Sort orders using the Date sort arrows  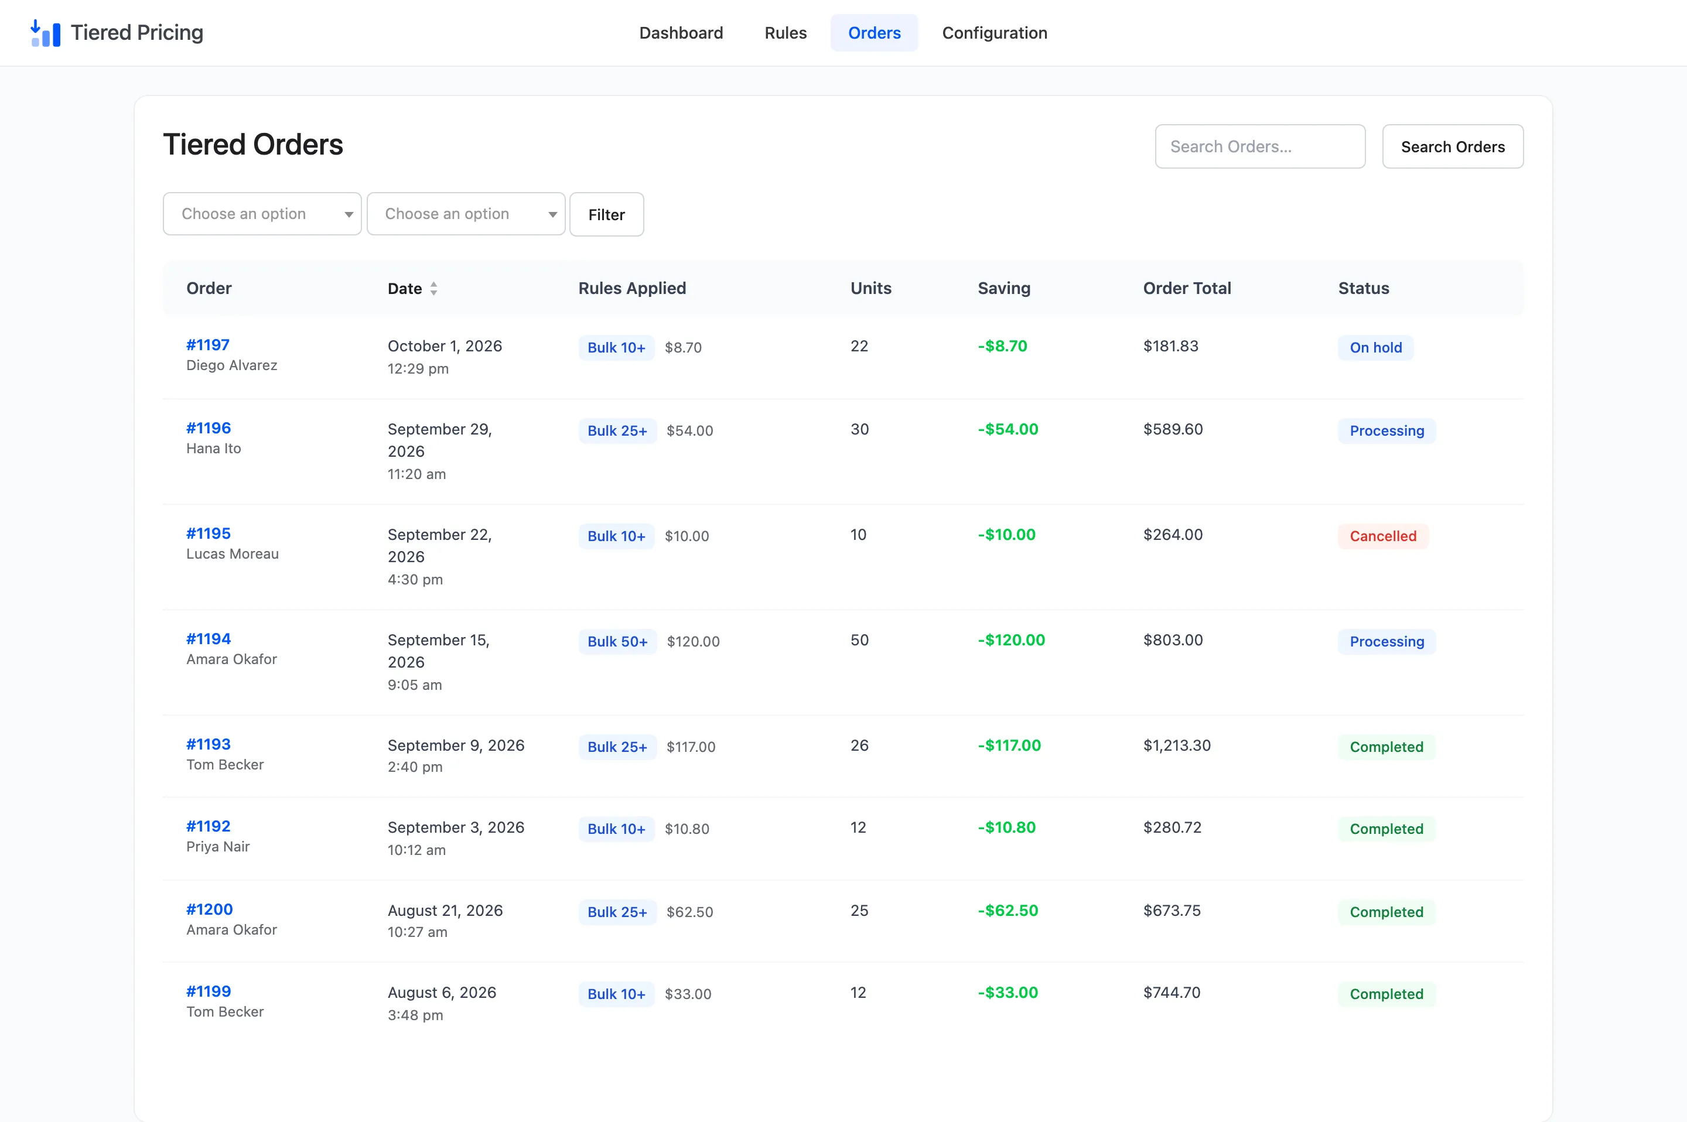tap(433, 288)
